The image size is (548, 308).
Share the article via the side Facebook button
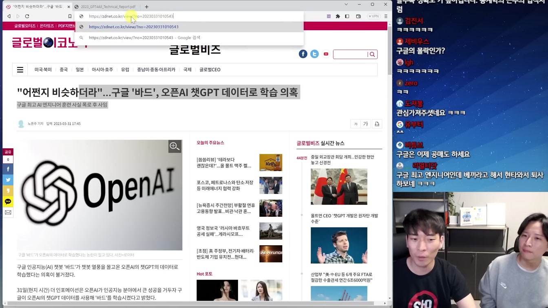(8, 169)
